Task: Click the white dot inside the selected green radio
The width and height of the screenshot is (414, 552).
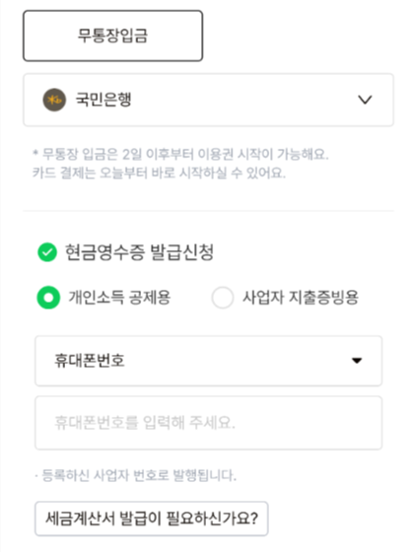Action: (x=48, y=298)
